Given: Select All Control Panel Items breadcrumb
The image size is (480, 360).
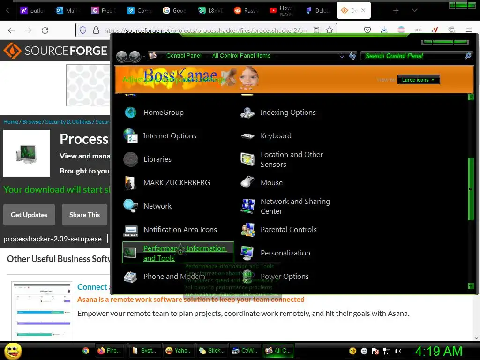Looking at the screenshot, I should pyautogui.click(x=241, y=56).
